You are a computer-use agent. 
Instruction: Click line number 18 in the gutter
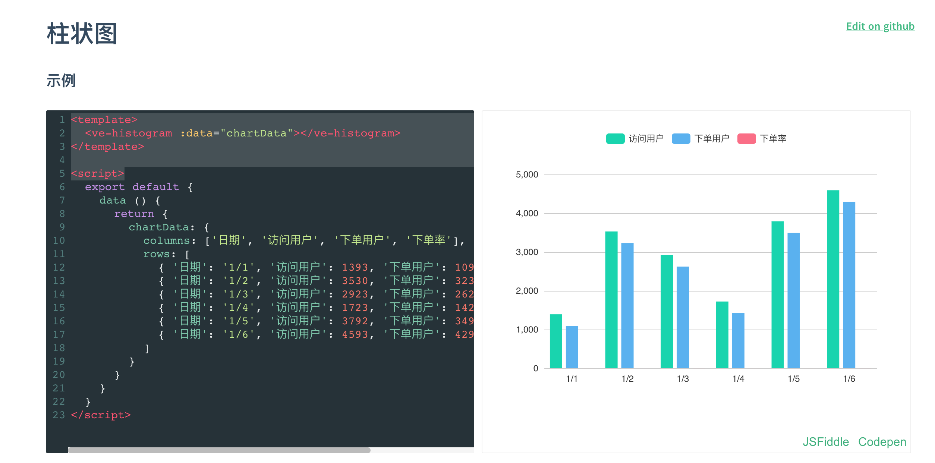(x=59, y=348)
